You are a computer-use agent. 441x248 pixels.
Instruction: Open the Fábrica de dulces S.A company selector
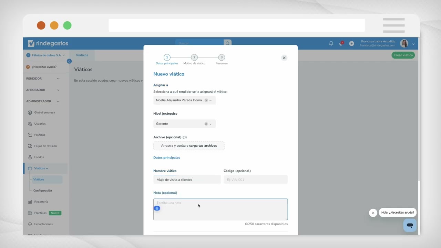pyautogui.click(x=46, y=55)
